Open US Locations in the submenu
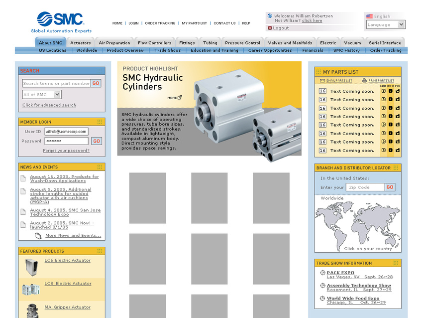The width and height of the screenshot is (423, 318). 53,50
